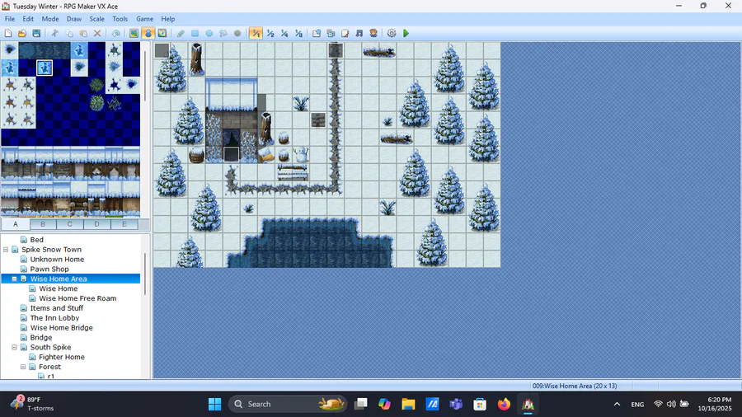
Task: Open the Edit menu
Action: pyautogui.click(x=28, y=19)
